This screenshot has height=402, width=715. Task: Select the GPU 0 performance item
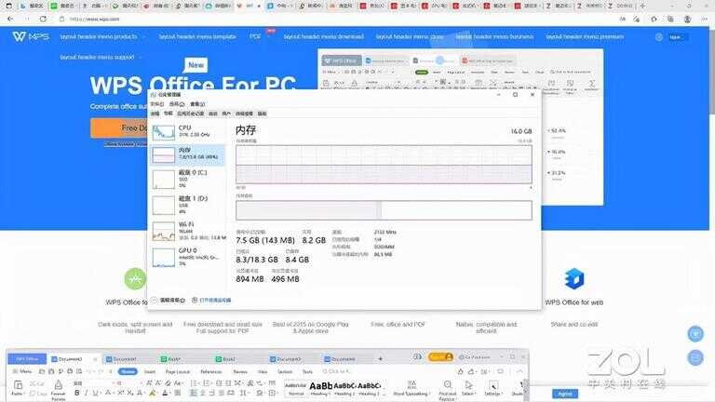tap(164, 257)
